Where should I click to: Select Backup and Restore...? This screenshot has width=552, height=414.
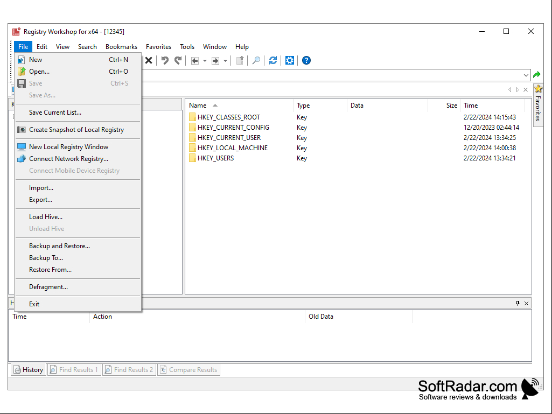click(x=78, y=245)
